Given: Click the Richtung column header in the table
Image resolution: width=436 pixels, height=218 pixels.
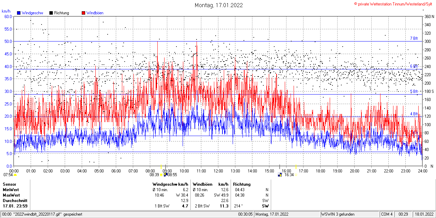Looking at the screenshot, I should click(242, 184).
